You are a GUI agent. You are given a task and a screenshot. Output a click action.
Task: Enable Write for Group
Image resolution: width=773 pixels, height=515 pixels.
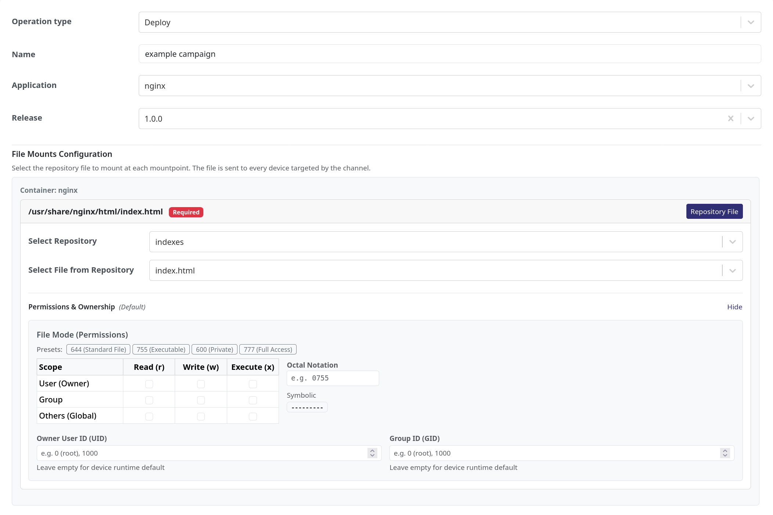201,400
